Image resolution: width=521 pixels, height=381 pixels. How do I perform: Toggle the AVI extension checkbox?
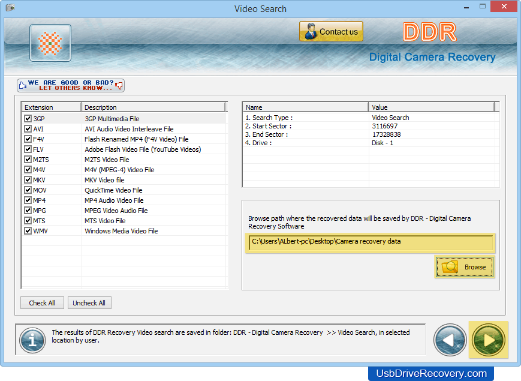pos(28,128)
